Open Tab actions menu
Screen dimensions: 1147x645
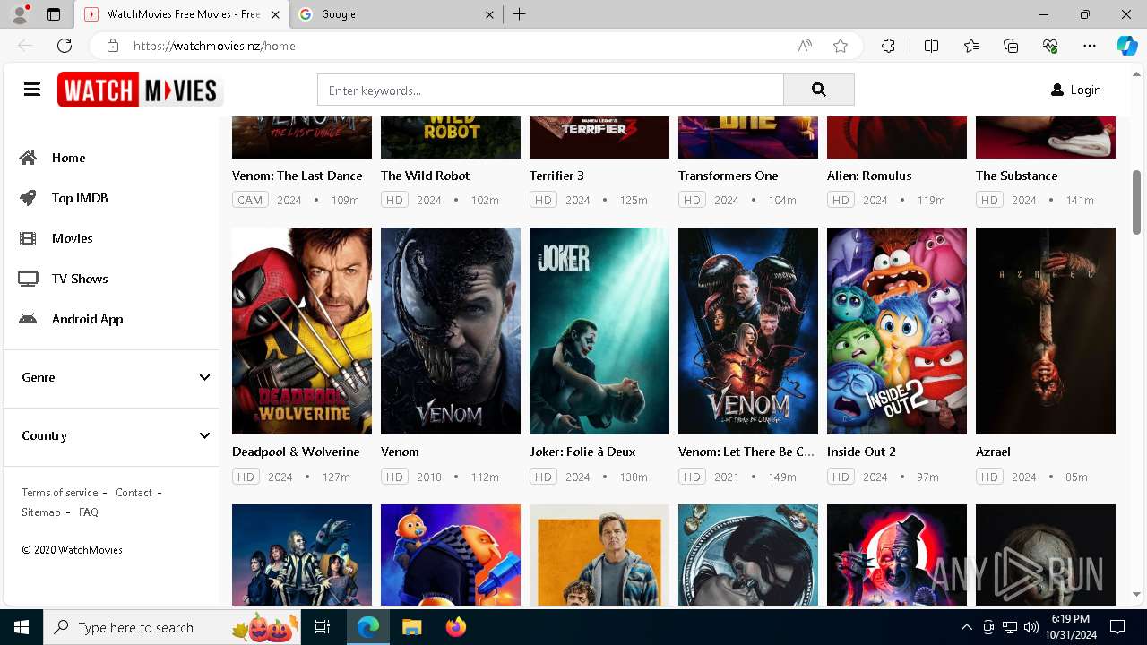54,14
